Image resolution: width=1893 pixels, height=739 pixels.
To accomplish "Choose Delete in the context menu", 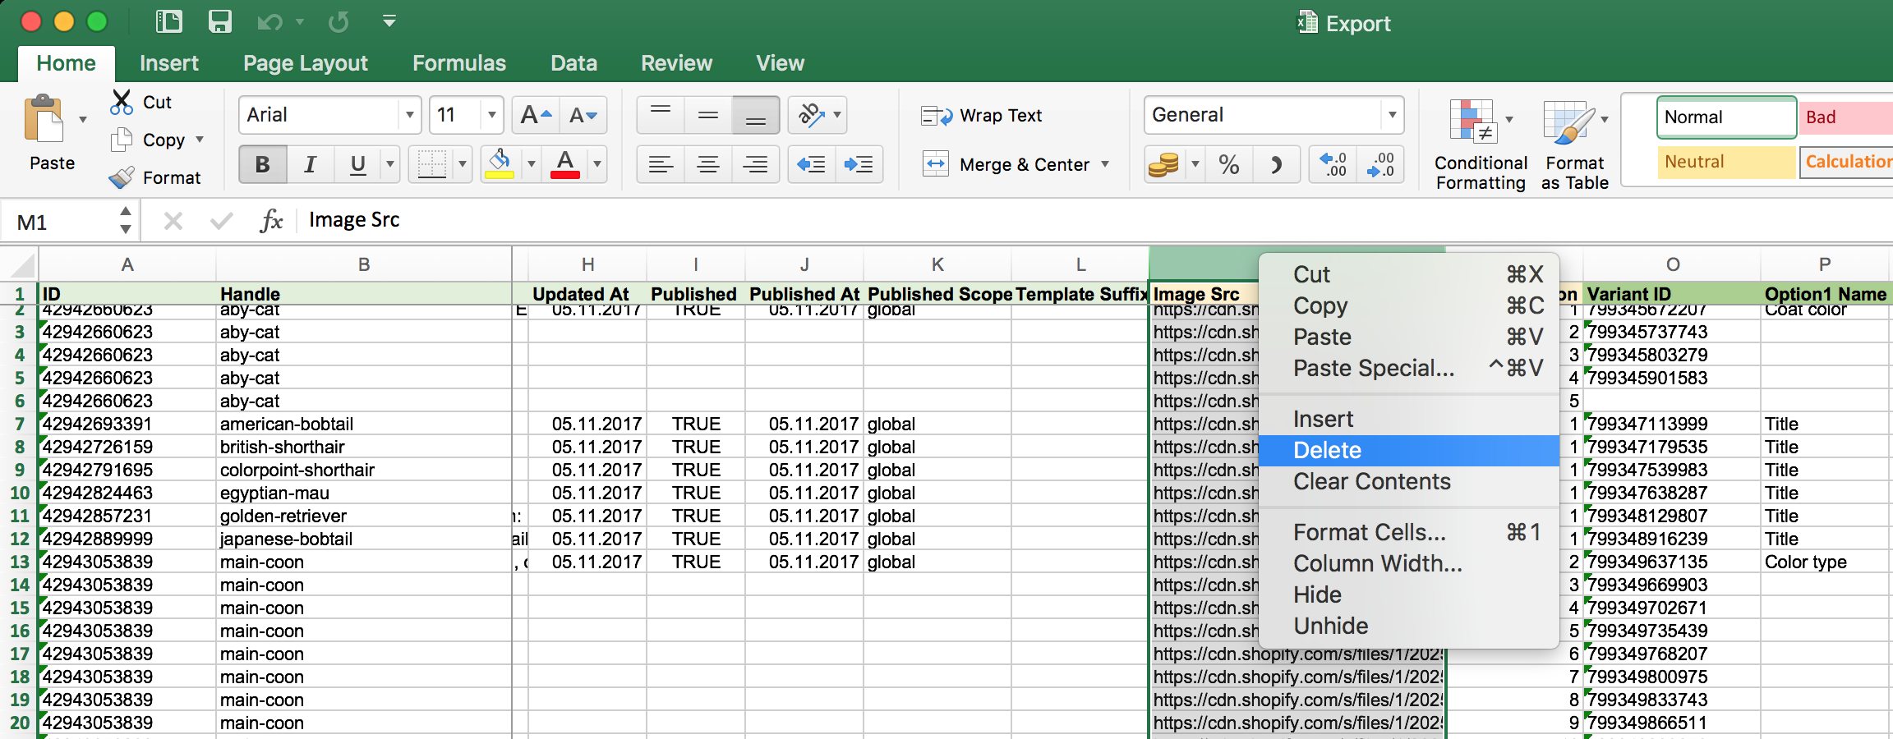I will pos(1327,450).
